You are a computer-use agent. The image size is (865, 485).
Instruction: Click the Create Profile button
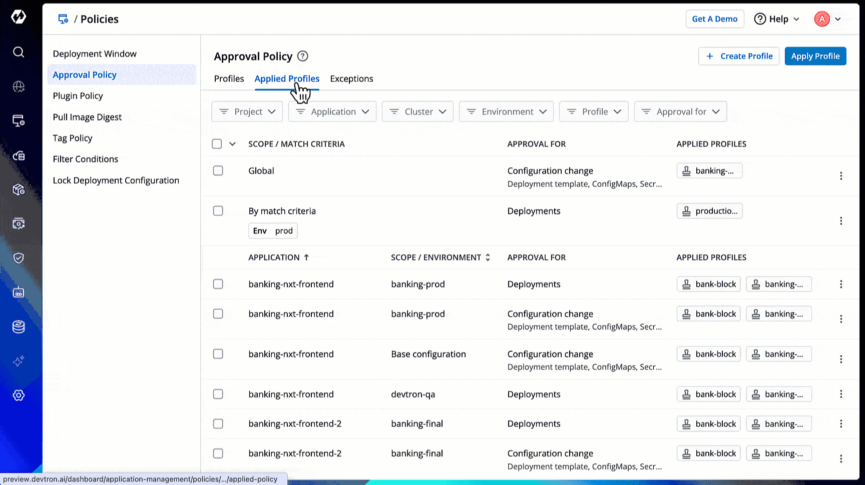(738, 56)
